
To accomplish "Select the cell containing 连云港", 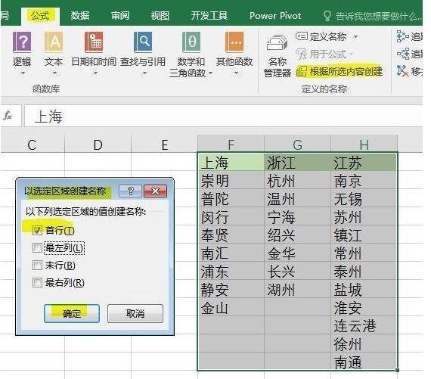I will coord(364,325).
